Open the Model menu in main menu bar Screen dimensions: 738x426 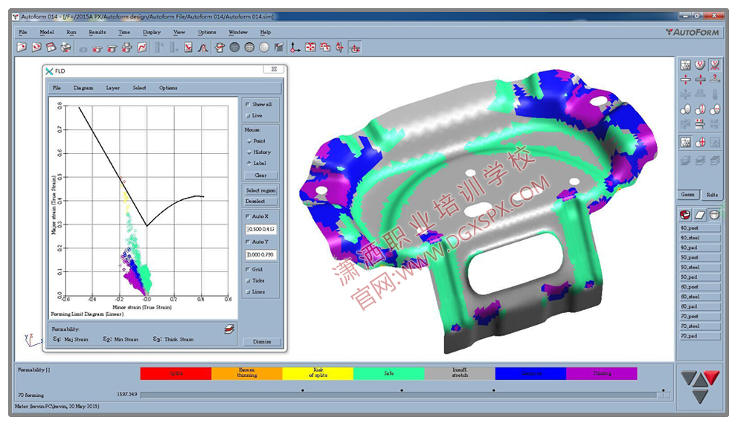point(47,32)
